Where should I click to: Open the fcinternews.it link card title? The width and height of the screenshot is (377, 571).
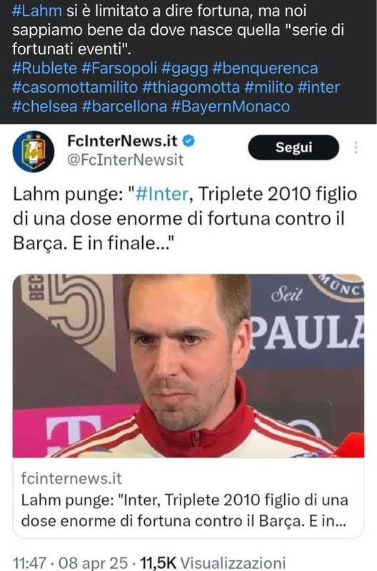(x=184, y=510)
